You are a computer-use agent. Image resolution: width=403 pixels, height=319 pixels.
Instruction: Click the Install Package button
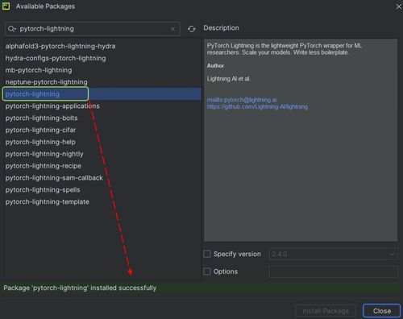[326, 311]
